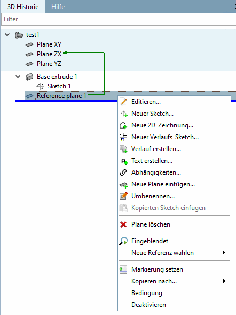Click the Neue Plane einfügen icon
Viewport: 236px width, 315px height.
pyautogui.click(x=123, y=185)
